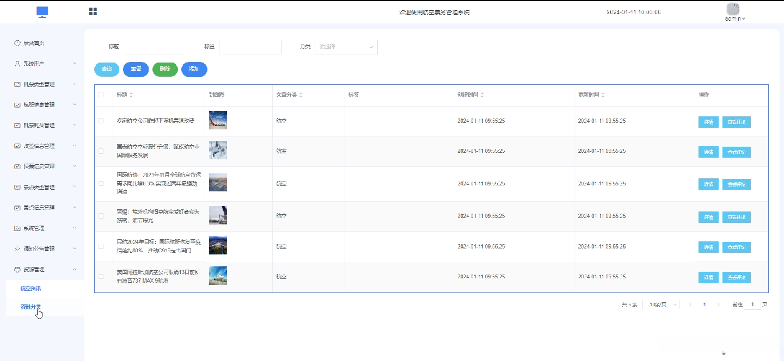
Task: Go to previous page with left arrow
Action: [690, 304]
